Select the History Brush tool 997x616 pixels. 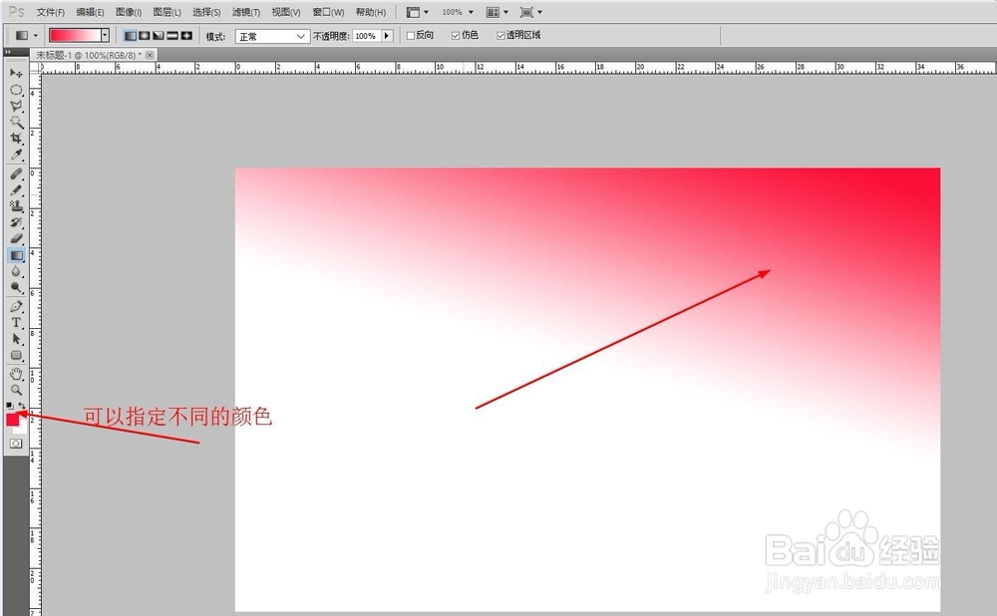point(16,222)
